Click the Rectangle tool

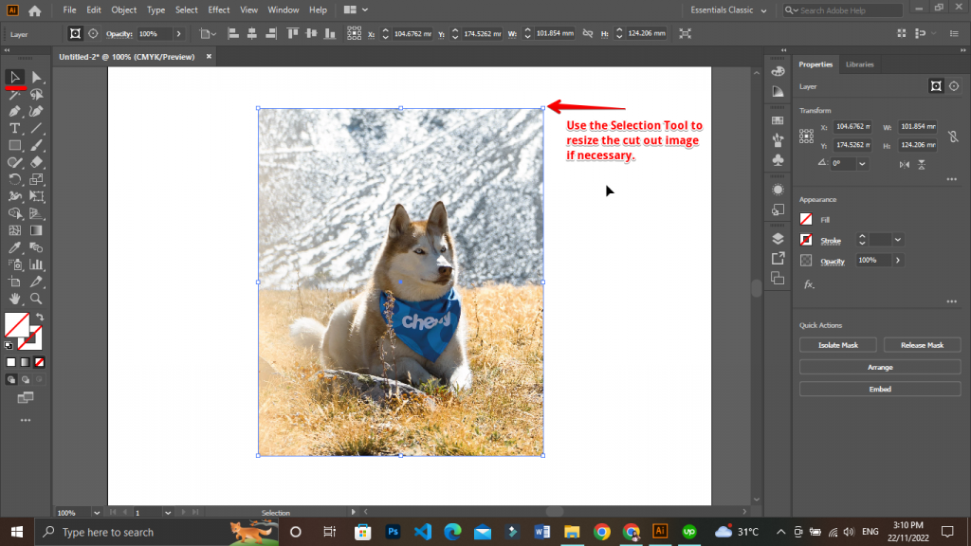[15, 145]
